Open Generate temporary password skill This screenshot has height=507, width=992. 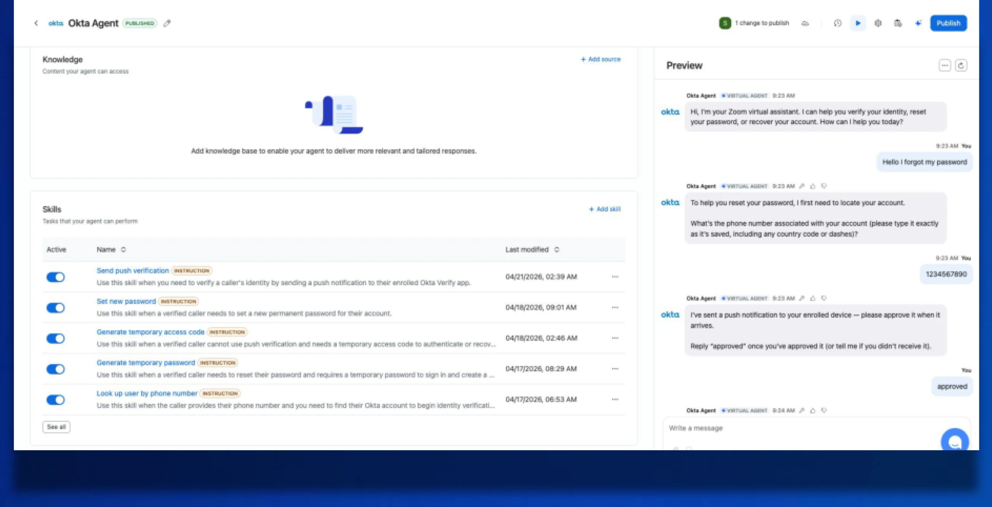pos(146,363)
